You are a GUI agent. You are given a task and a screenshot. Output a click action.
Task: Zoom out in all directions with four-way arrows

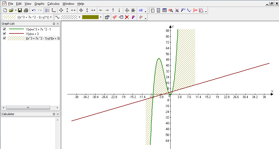click(x=61, y=10)
